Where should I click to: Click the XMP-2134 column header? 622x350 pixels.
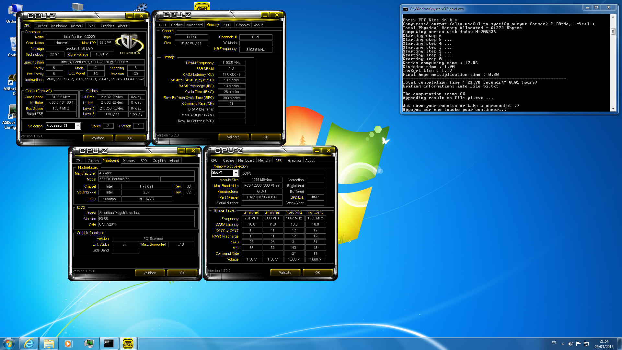pyautogui.click(x=294, y=213)
